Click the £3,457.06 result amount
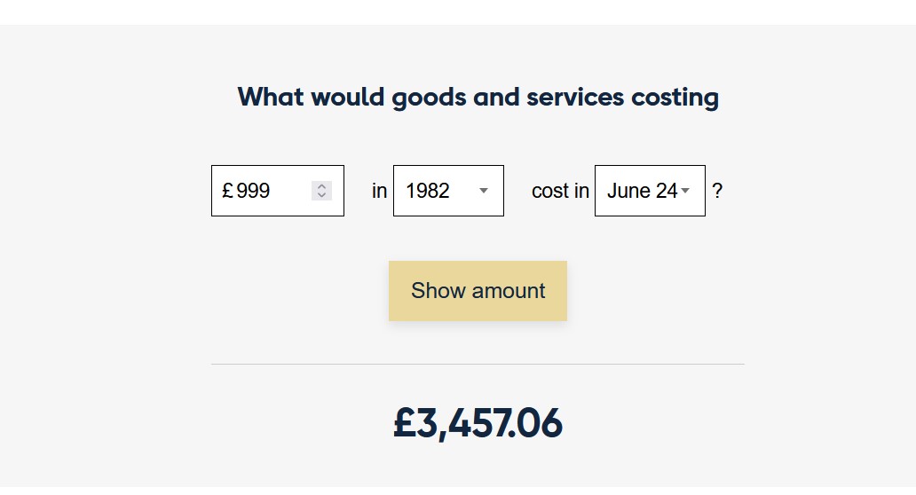916x495 pixels. coord(478,424)
